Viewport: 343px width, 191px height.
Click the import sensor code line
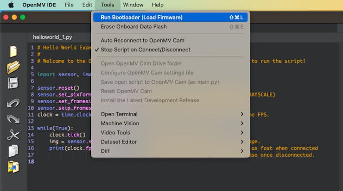(x=64, y=74)
